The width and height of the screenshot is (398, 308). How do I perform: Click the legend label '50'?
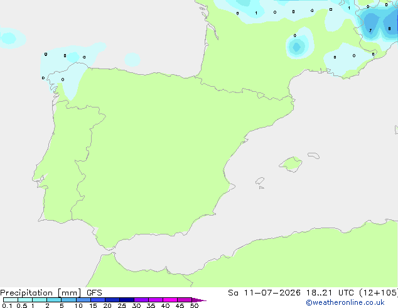(x=194, y=305)
